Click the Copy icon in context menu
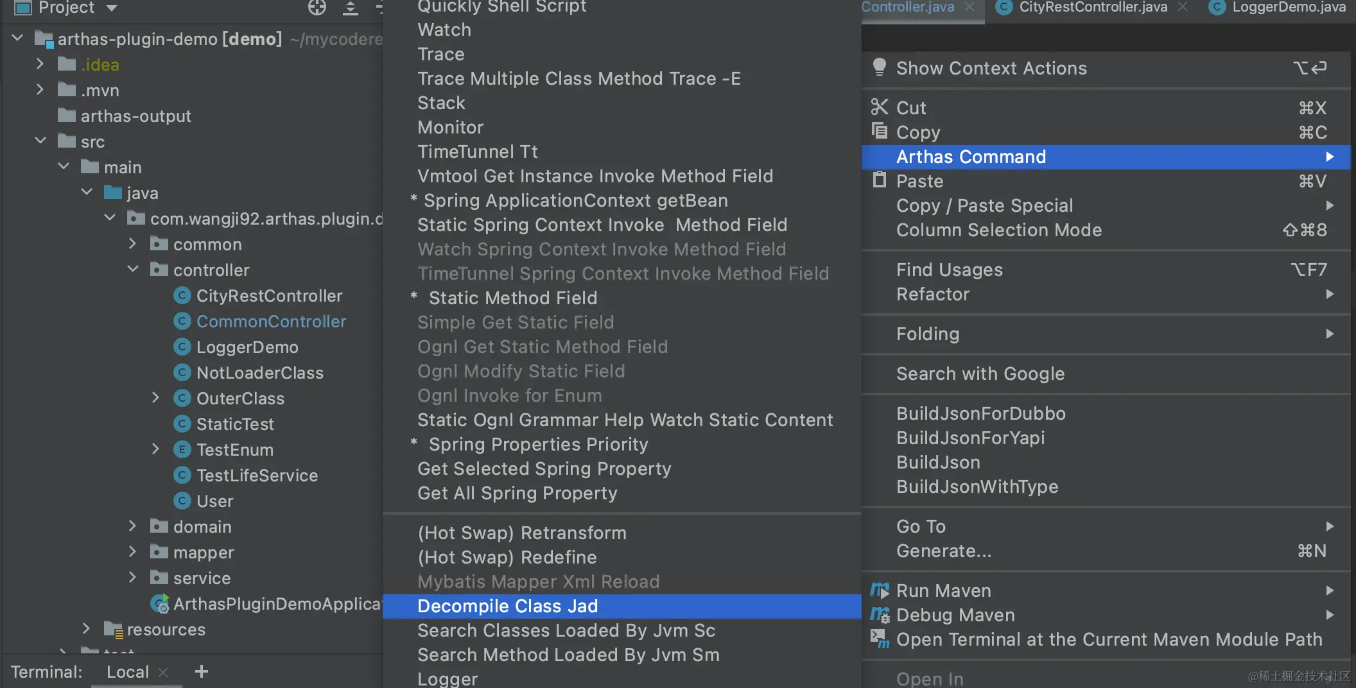 [x=880, y=132]
